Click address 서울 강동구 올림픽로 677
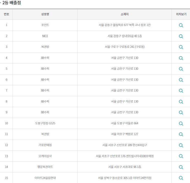The width and height of the screenshot is (190, 183). click(114, 25)
